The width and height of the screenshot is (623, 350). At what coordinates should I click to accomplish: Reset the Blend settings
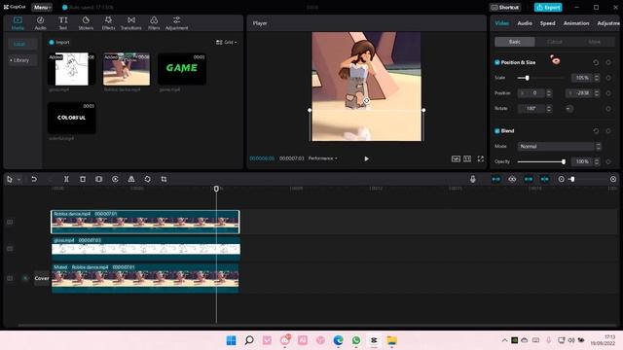596,131
